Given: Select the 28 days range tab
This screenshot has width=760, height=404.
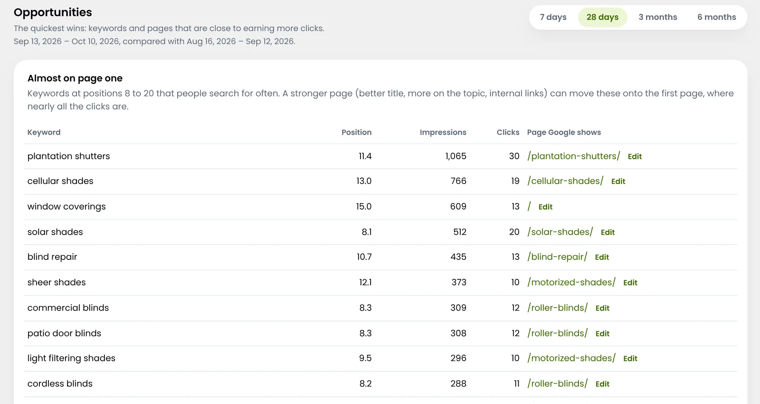Looking at the screenshot, I should pyautogui.click(x=602, y=17).
